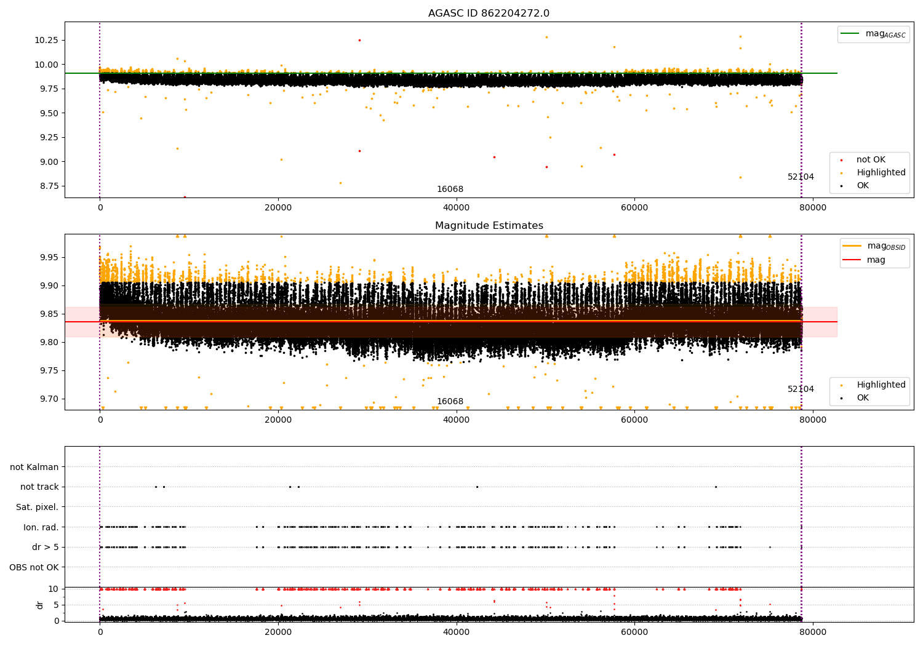Click the '10' tick on the dr axis

point(54,589)
